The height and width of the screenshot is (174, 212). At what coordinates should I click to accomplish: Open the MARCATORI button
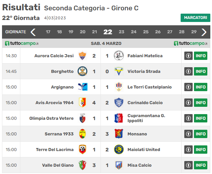(195, 18)
